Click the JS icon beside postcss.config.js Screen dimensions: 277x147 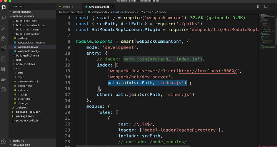point(13,120)
